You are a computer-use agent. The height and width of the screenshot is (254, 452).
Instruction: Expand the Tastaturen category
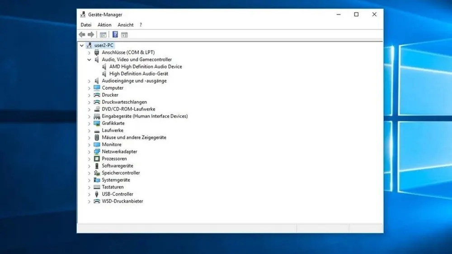(89, 187)
